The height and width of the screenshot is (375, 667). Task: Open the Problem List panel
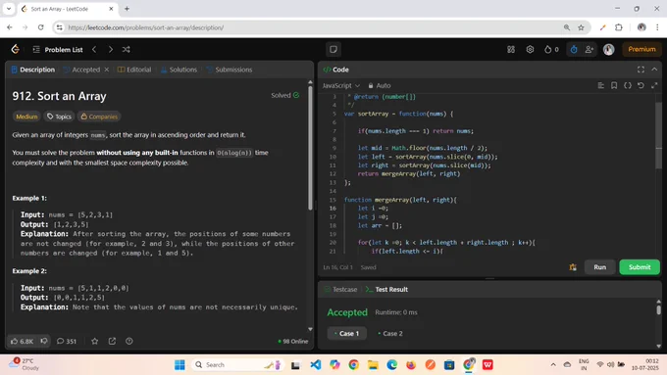click(x=58, y=50)
